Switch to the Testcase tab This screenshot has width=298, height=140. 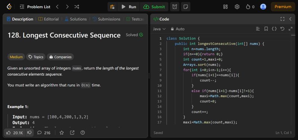coord(135,19)
